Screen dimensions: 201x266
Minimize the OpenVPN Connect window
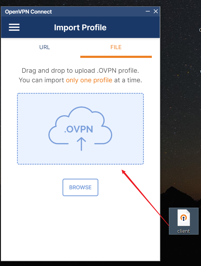[148, 11]
